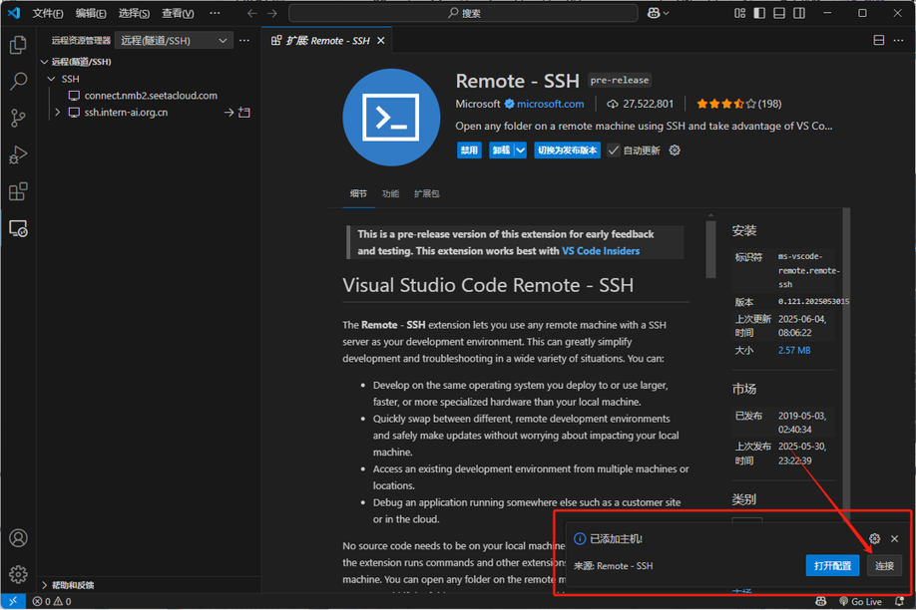Viewport: 916px width, 610px height.
Task: Go forward with the navigation arrow
Action: point(272,13)
